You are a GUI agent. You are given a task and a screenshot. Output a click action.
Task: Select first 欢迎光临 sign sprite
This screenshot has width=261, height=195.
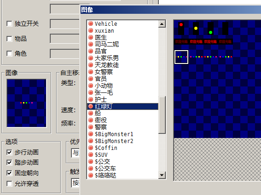[181, 41]
